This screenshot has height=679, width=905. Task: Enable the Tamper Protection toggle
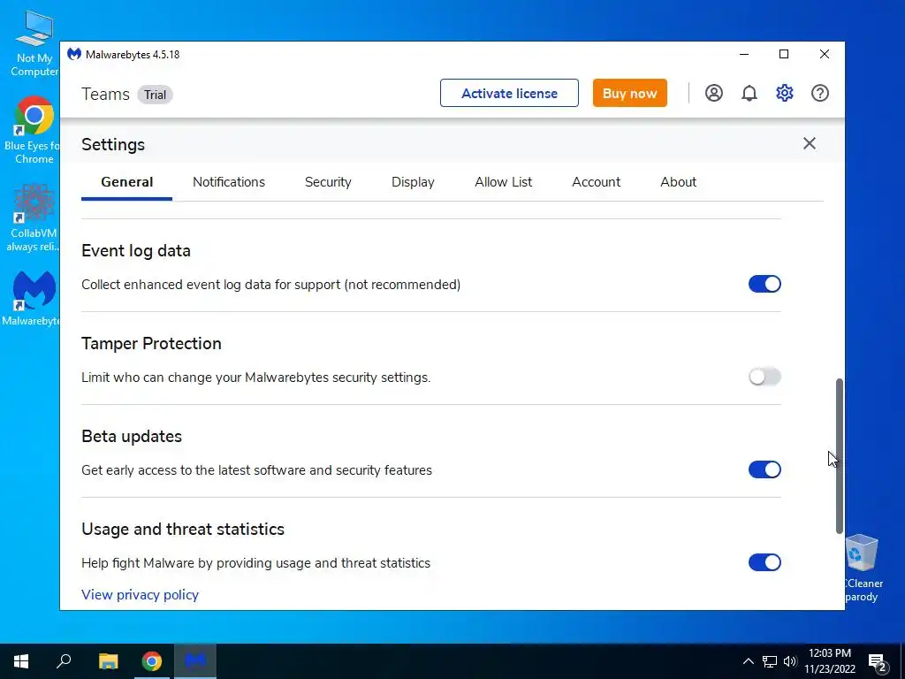[764, 377]
